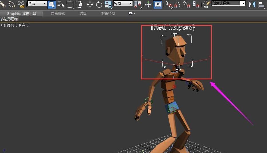Activate the Select Object tool
The height and width of the screenshot is (153, 267).
tap(52, 4)
